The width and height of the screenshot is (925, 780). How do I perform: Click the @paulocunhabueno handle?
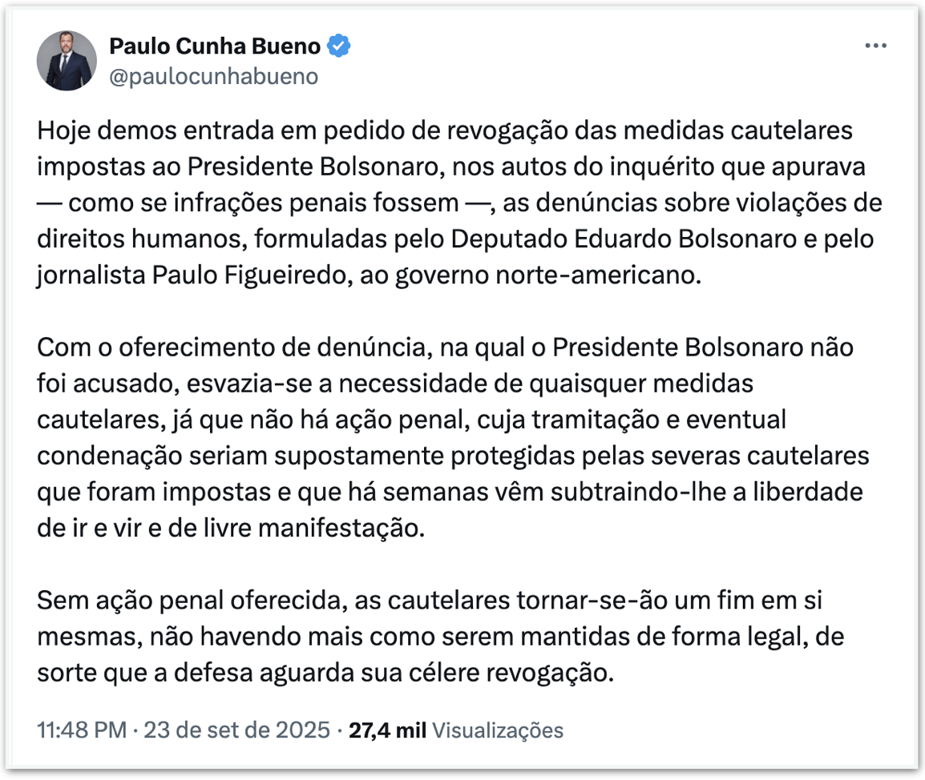(213, 76)
